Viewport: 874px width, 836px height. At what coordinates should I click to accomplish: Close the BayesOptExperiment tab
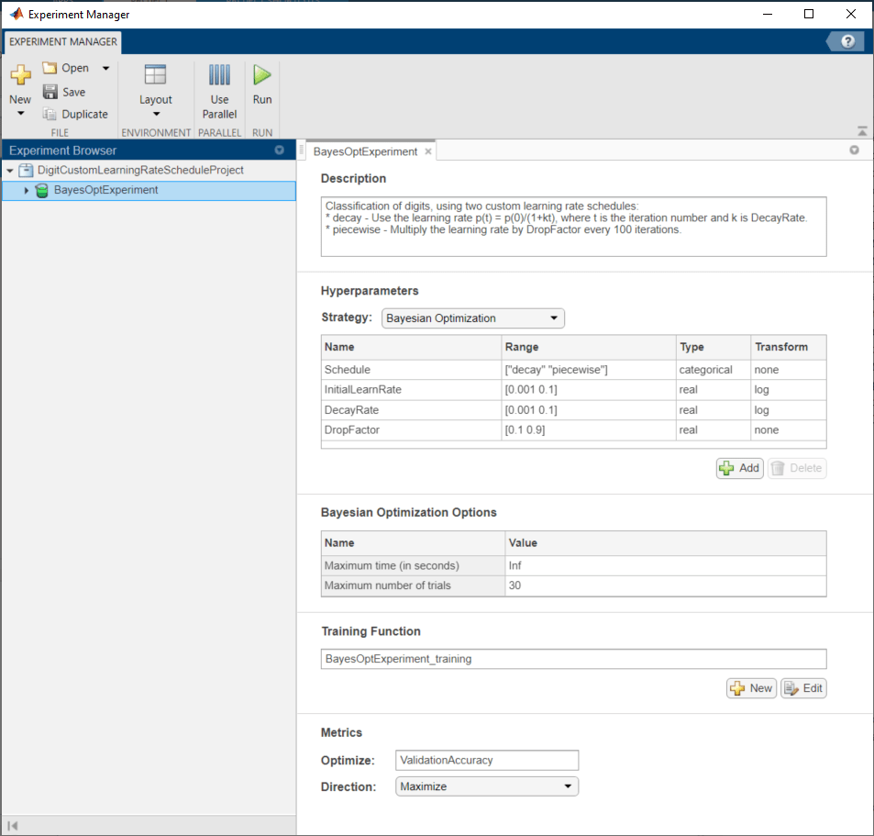(x=428, y=151)
